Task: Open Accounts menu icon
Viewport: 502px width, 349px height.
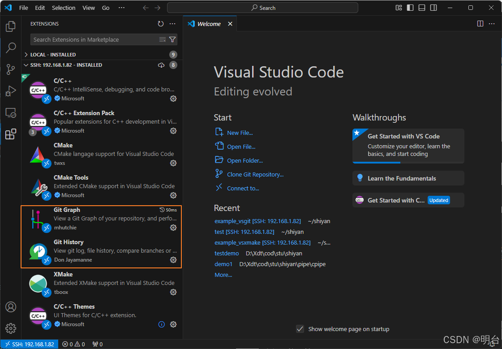Action: click(11, 307)
